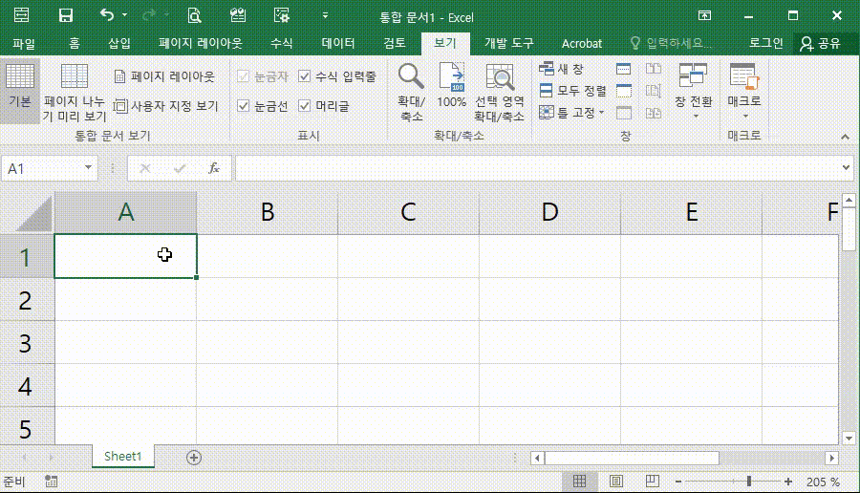Switch to Page Layout view in status bar
860x493 pixels.
(616, 482)
